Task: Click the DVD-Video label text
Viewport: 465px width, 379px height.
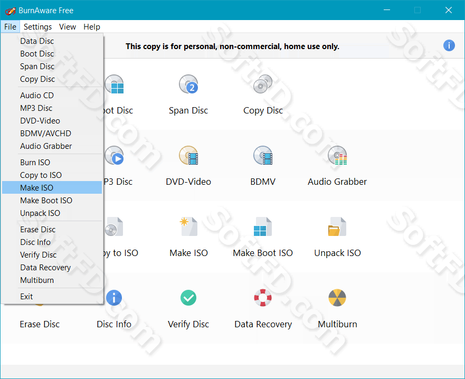Action: (x=188, y=182)
